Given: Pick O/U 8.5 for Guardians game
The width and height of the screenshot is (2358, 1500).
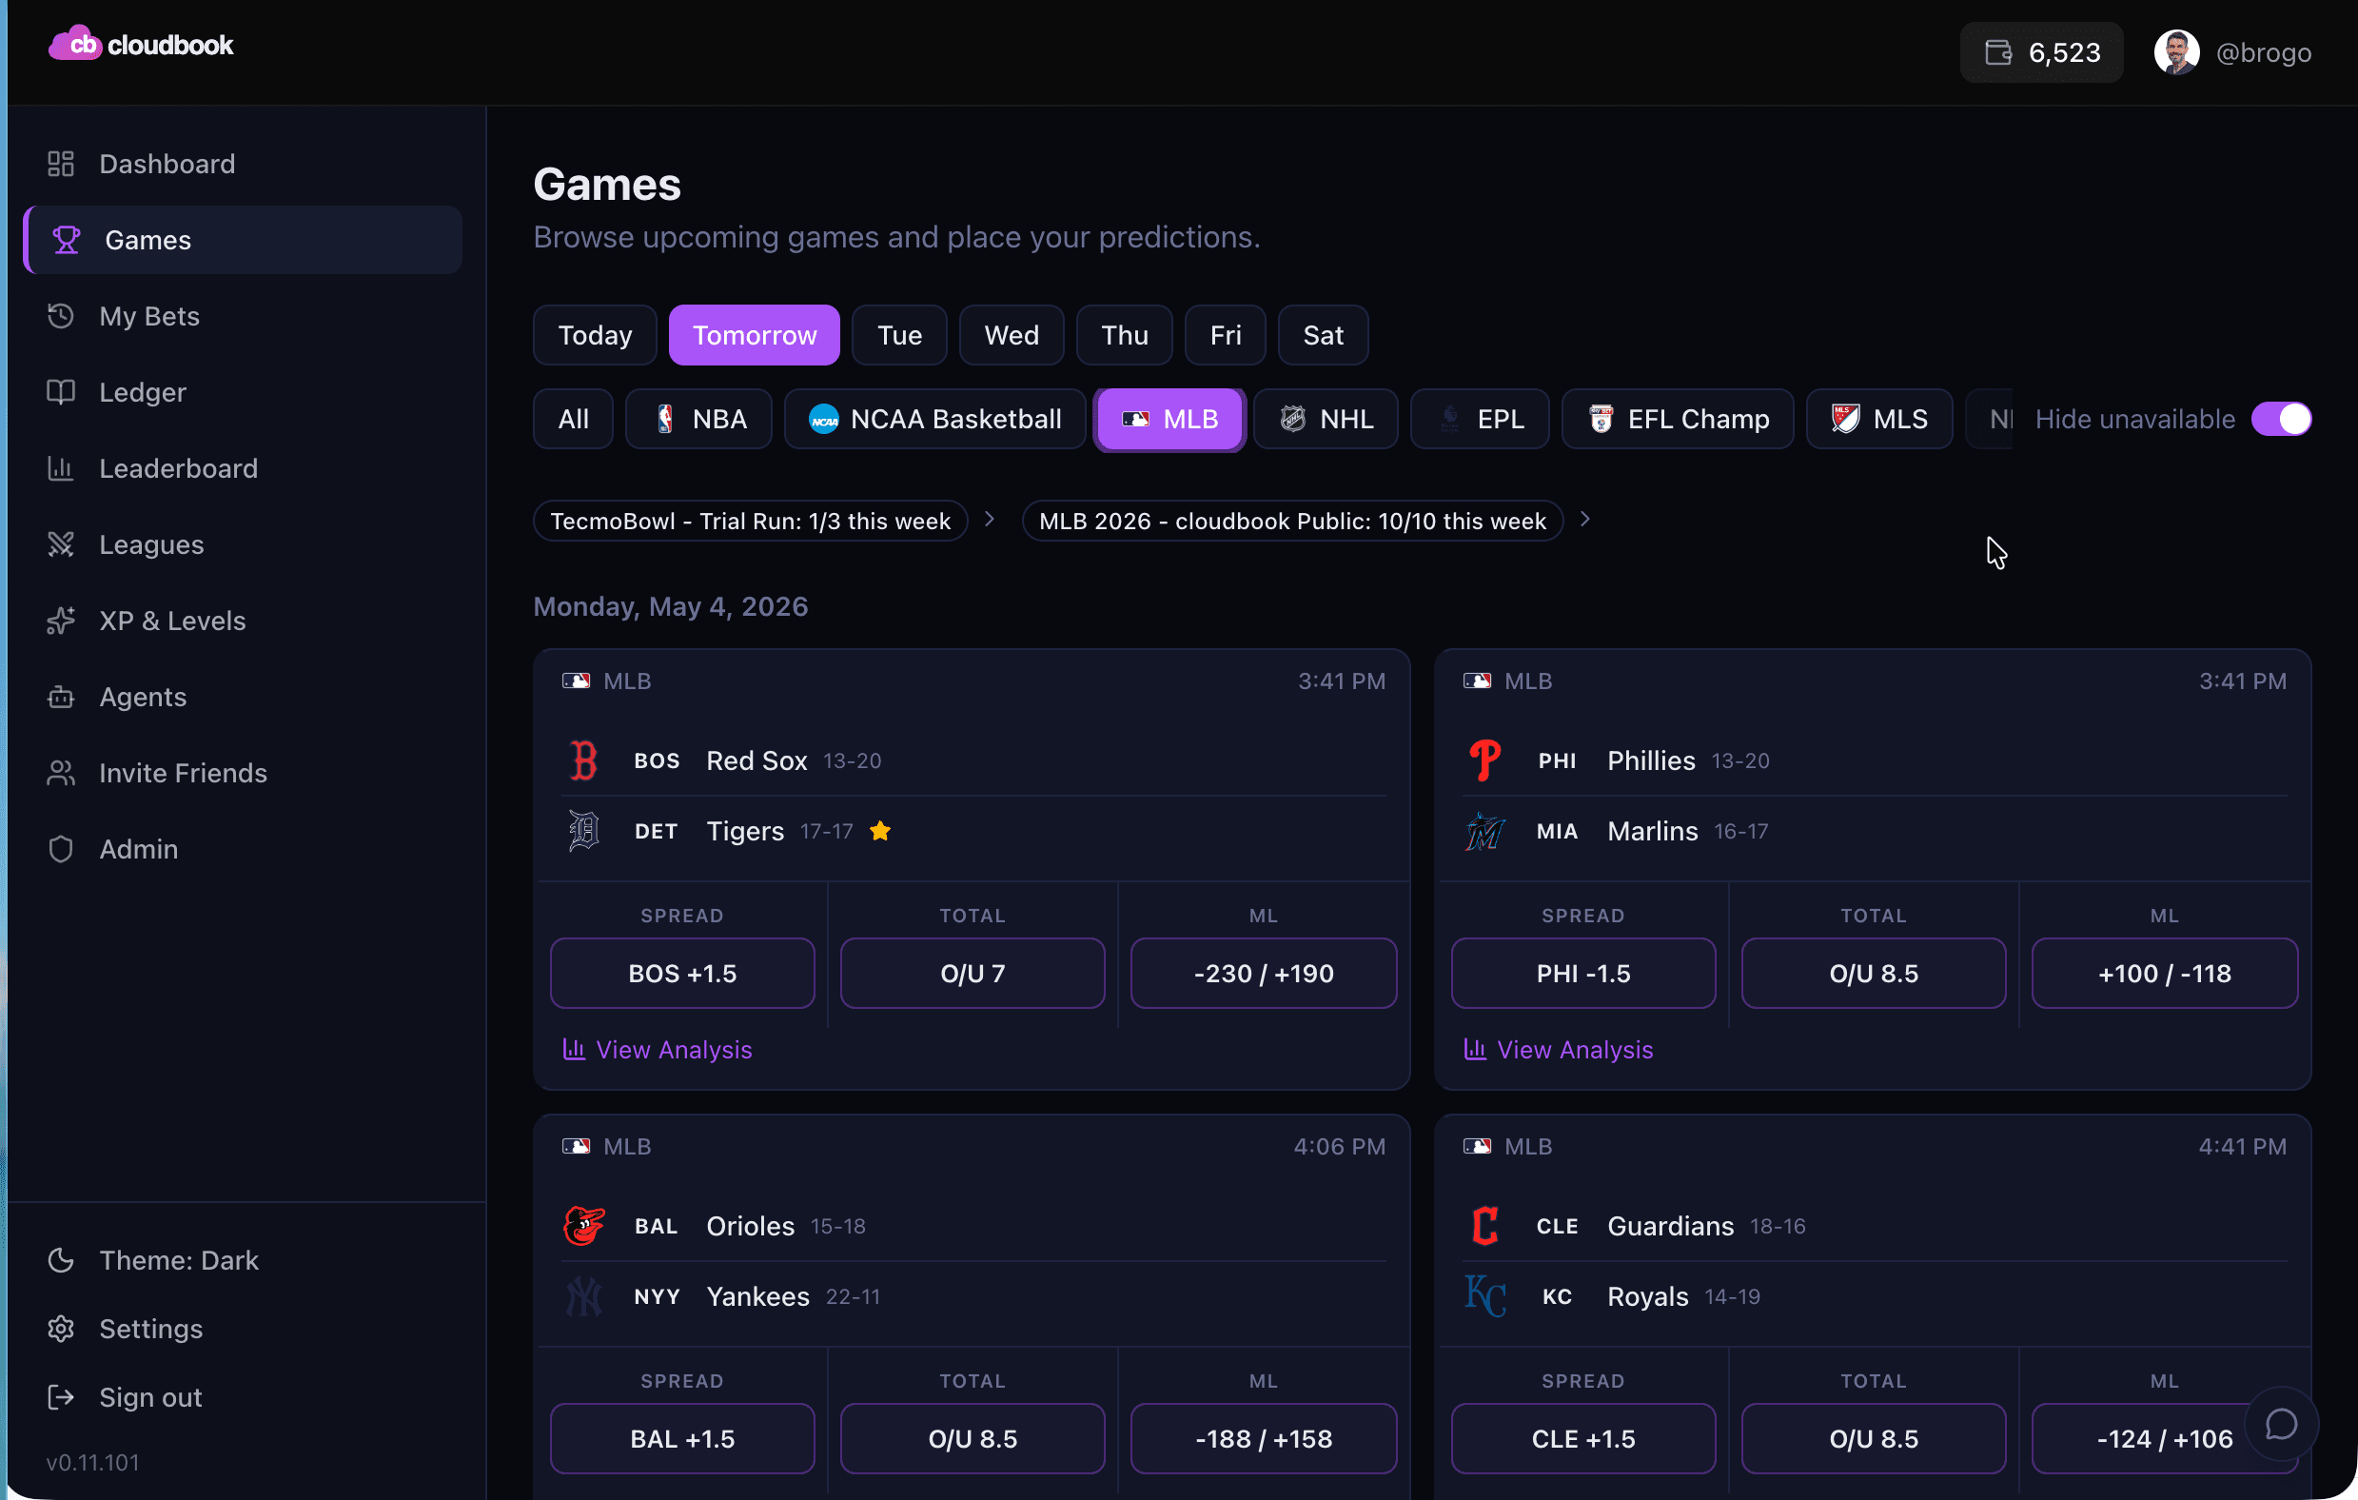Looking at the screenshot, I should (x=1873, y=1438).
